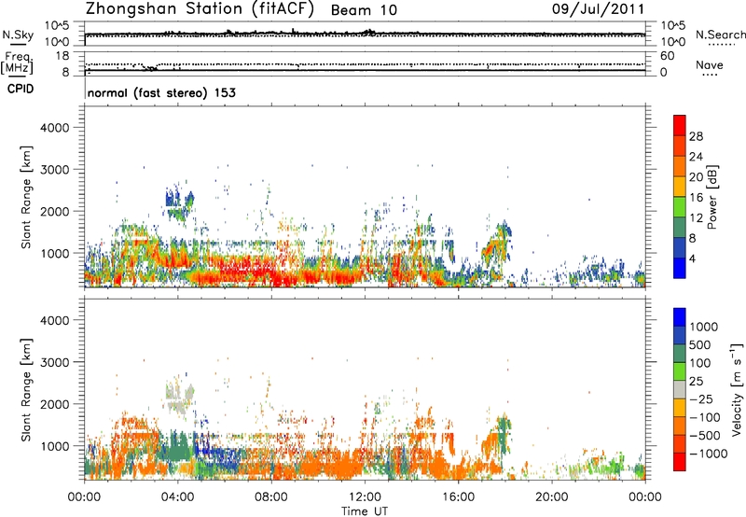This screenshot has height=517, width=746.
Task: Click the 'Freq. [MHz]' axis label
Action: (17, 63)
